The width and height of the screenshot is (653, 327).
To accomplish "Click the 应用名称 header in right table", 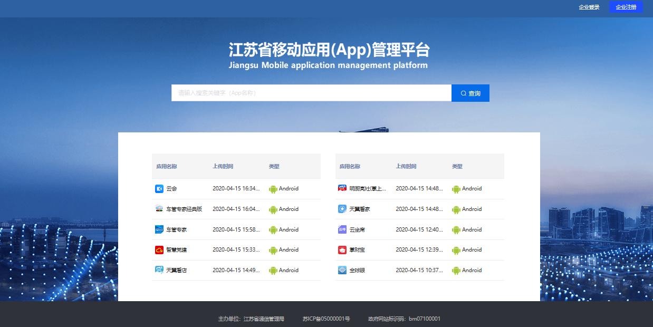I will [x=351, y=166].
